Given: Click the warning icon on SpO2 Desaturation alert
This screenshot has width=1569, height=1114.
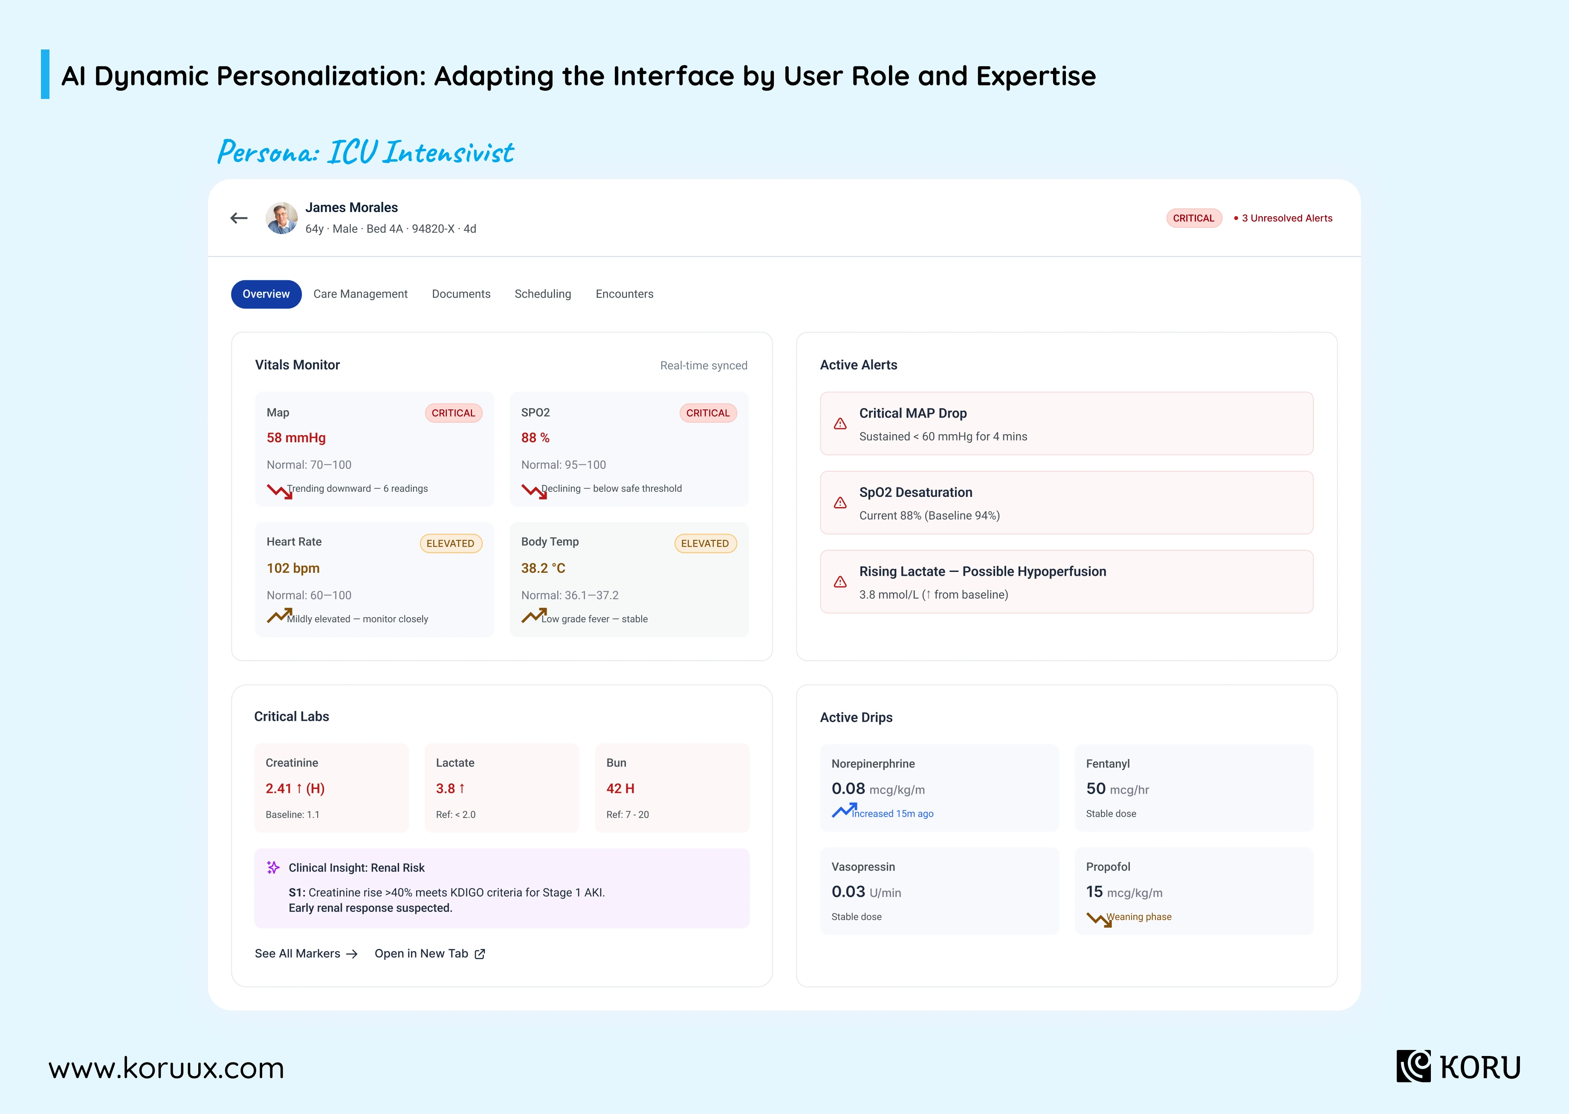Looking at the screenshot, I should tap(840, 503).
